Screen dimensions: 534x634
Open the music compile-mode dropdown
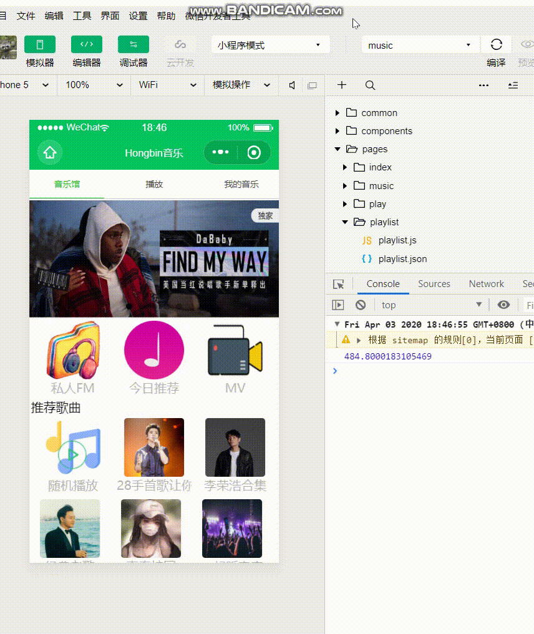(420, 46)
